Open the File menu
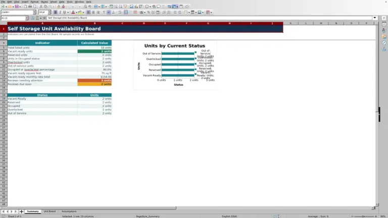This screenshot has height=218, width=388. point(3,2)
